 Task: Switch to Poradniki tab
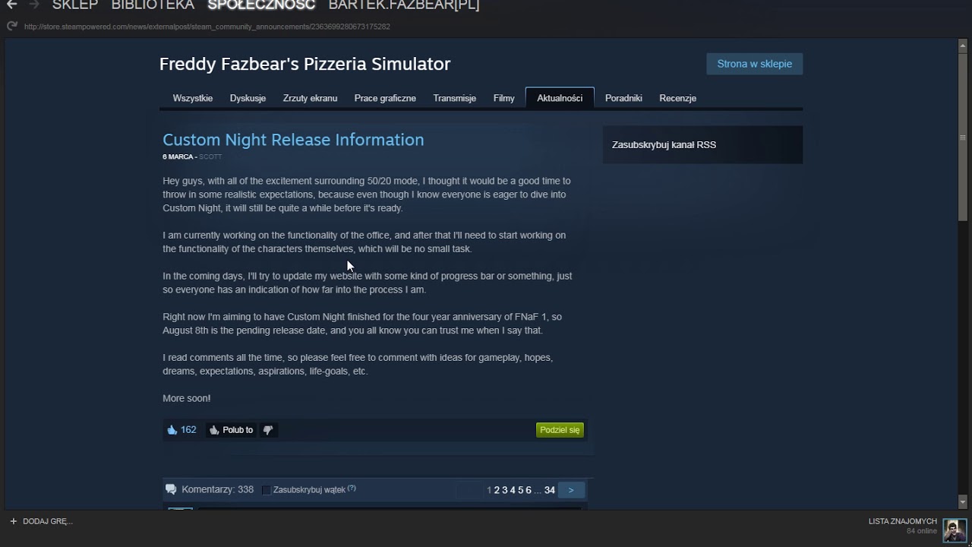623,98
